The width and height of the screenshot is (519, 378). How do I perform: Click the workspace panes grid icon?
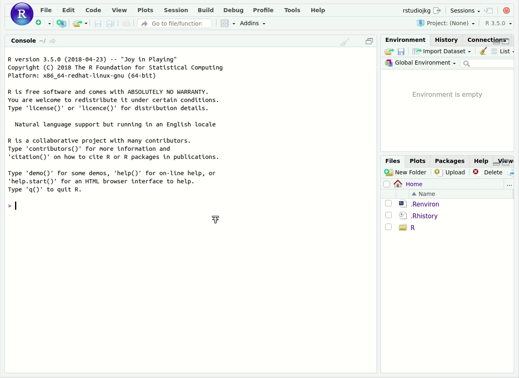(x=225, y=24)
